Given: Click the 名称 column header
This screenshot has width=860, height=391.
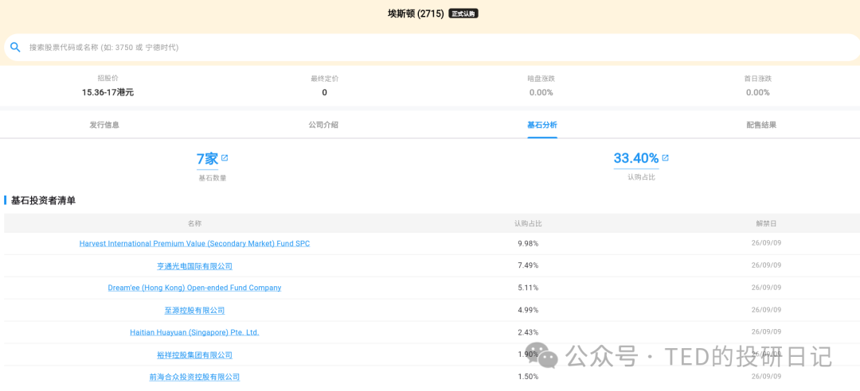Looking at the screenshot, I should (195, 223).
